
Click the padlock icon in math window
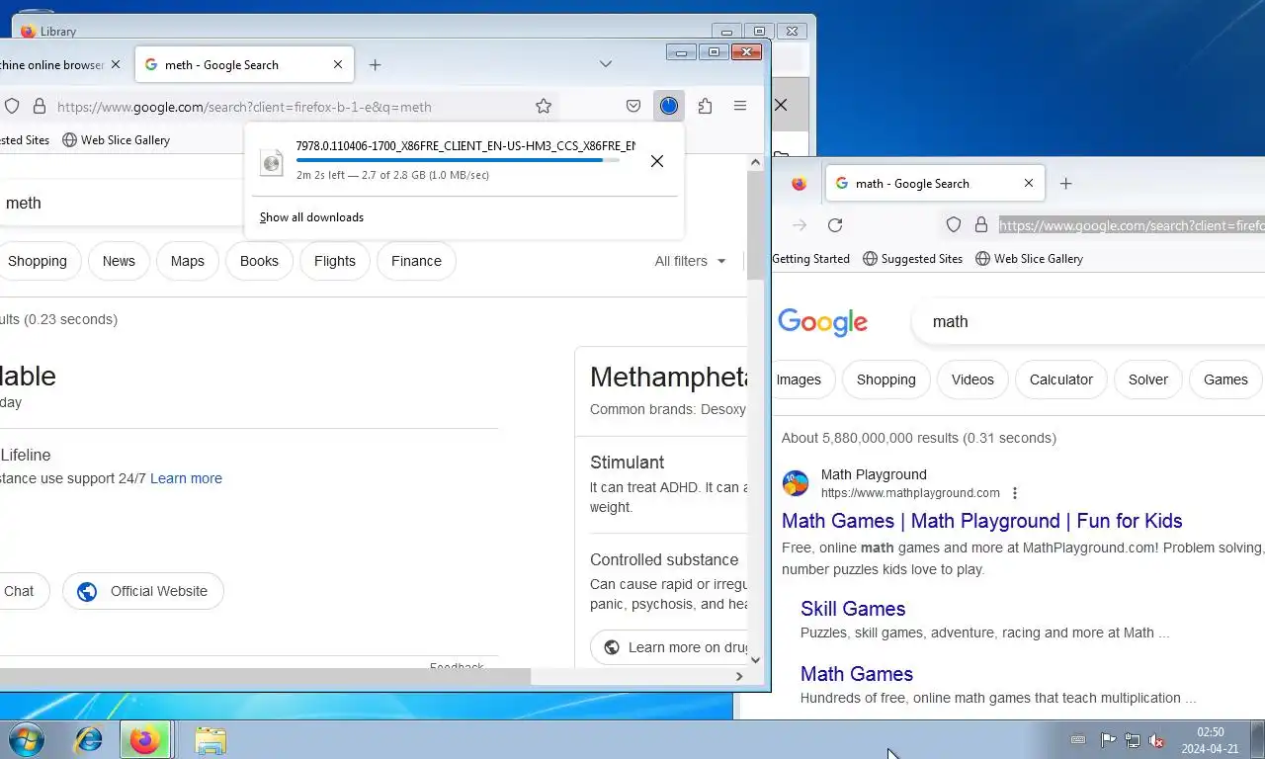981,225
